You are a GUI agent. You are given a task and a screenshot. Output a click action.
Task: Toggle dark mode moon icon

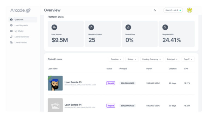(x=155, y=10)
